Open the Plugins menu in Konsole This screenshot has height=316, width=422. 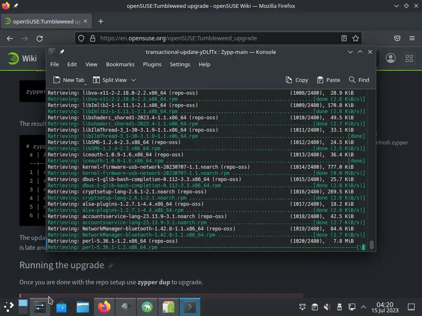click(x=152, y=65)
